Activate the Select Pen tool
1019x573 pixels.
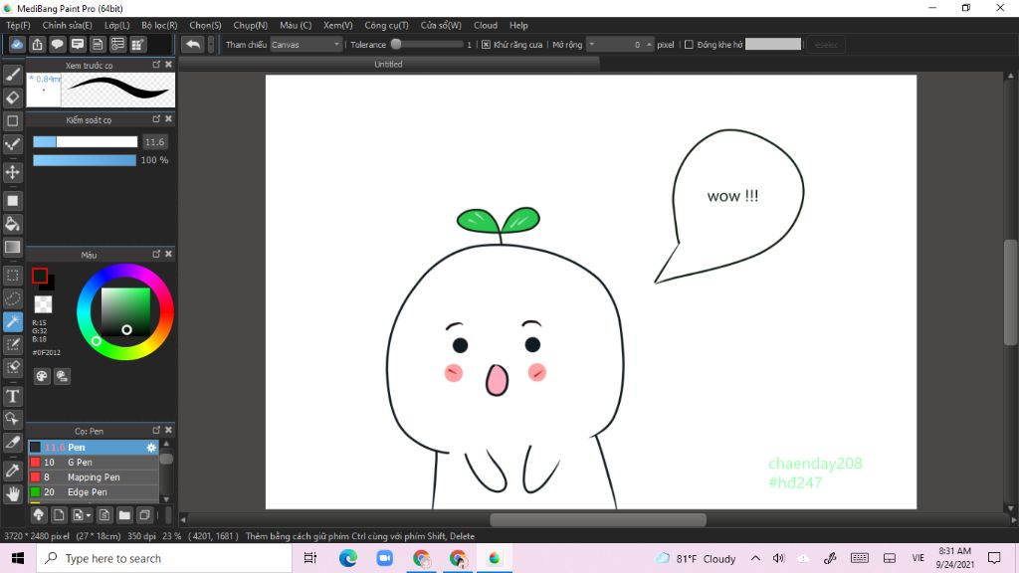click(12, 344)
